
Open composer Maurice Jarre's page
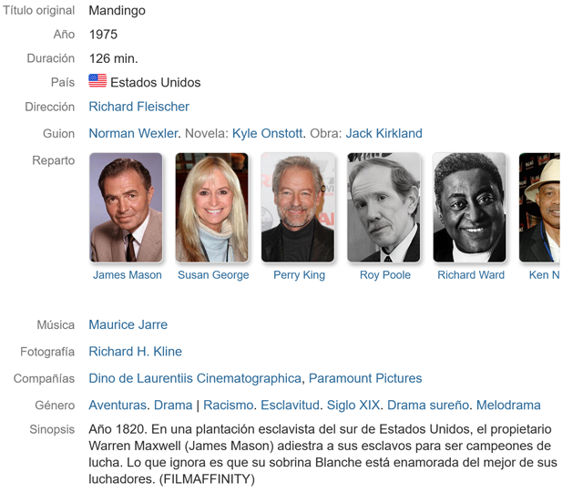128,324
